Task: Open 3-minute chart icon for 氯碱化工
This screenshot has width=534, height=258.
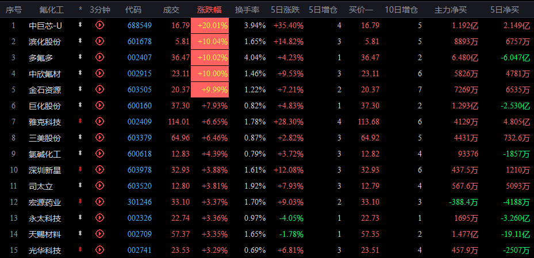Action: (99, 153)
